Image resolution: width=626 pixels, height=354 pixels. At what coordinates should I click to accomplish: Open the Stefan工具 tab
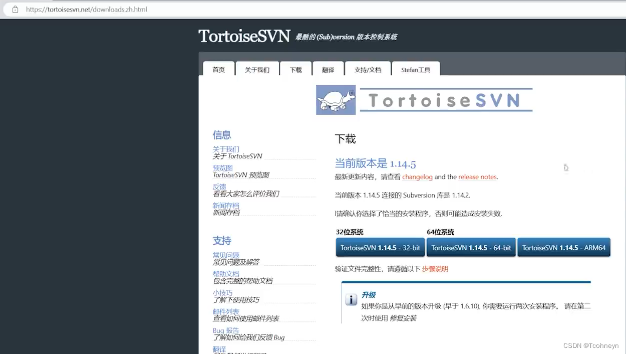click(416, 70)
